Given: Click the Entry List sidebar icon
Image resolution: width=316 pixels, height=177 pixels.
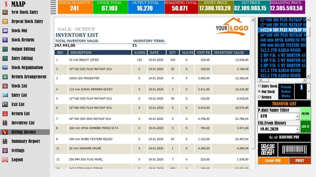Looking at the screenshot, I should [x=5, y=95].
